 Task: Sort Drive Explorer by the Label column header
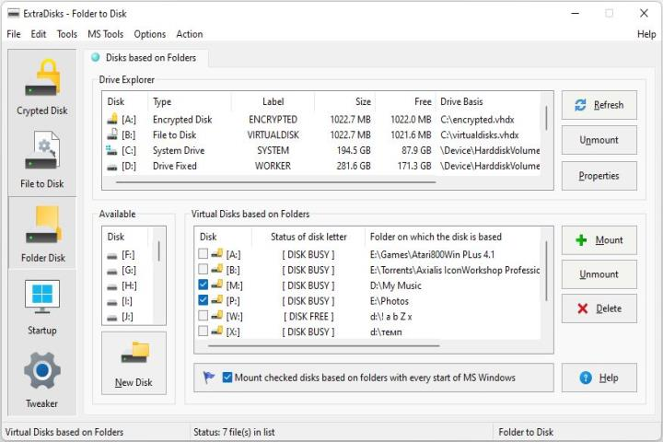tap(273, 101)
